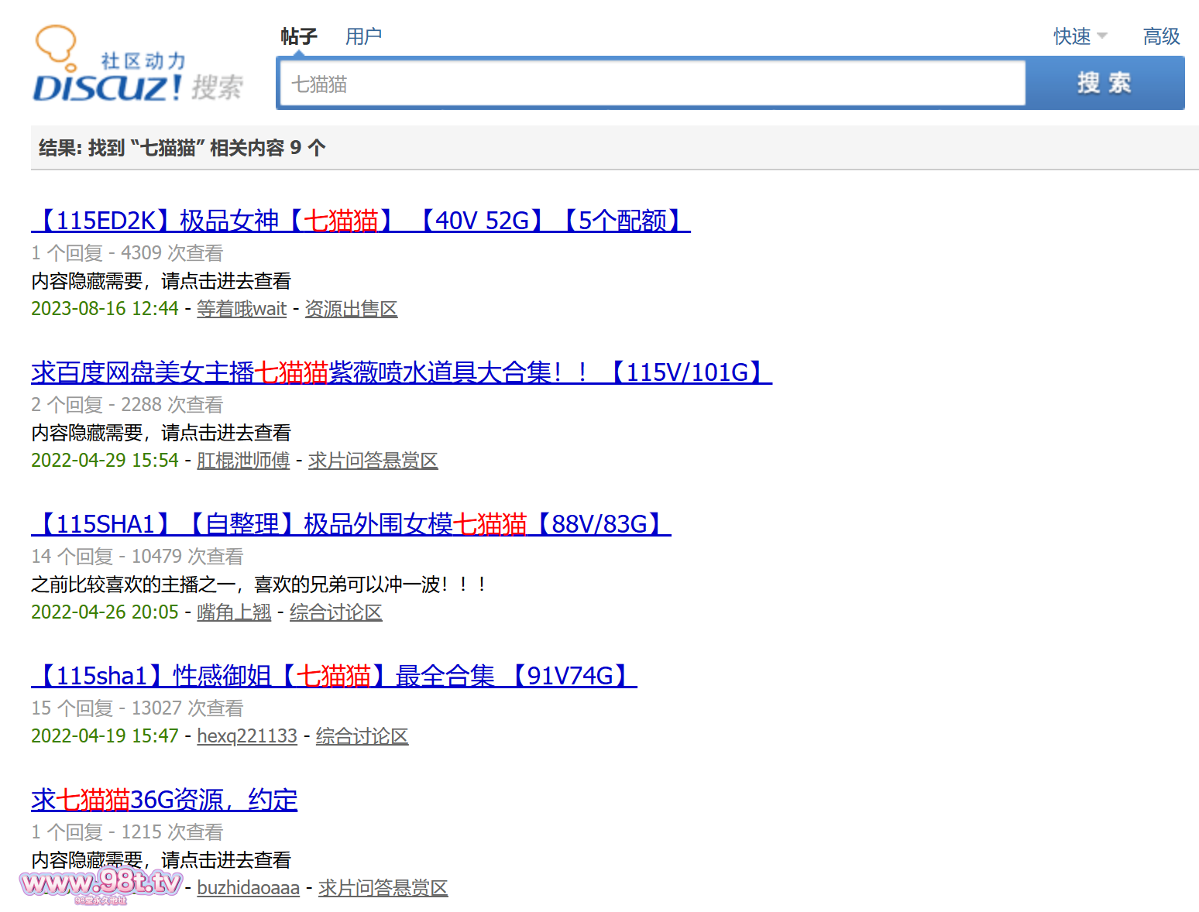Image resolution: width=1199 pixels, height=912 pixels.
Task: Switch to the 帖子 tab
Action: pos(299,36)
